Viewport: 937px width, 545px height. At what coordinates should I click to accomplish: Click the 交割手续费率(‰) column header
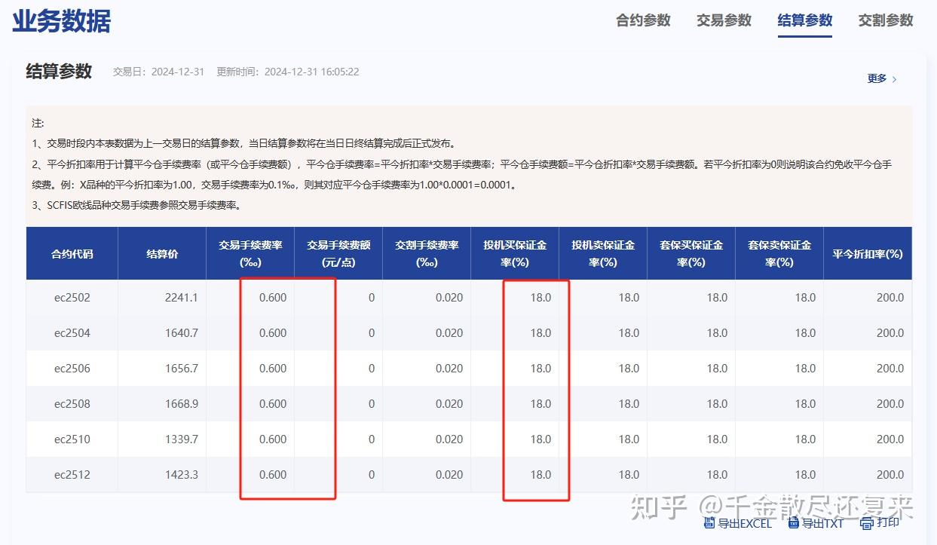tap(427, 254)
